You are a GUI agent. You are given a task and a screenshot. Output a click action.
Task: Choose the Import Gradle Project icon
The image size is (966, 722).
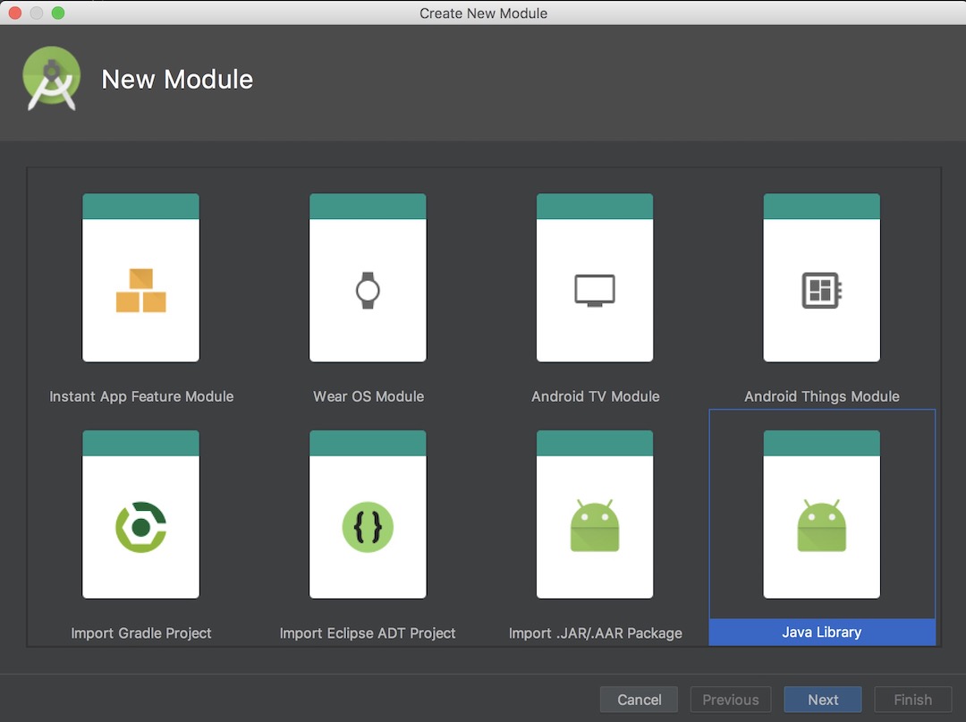[141, 527]
